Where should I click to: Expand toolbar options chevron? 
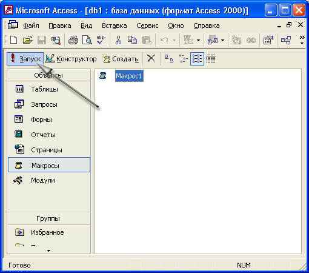click(302, 40)
